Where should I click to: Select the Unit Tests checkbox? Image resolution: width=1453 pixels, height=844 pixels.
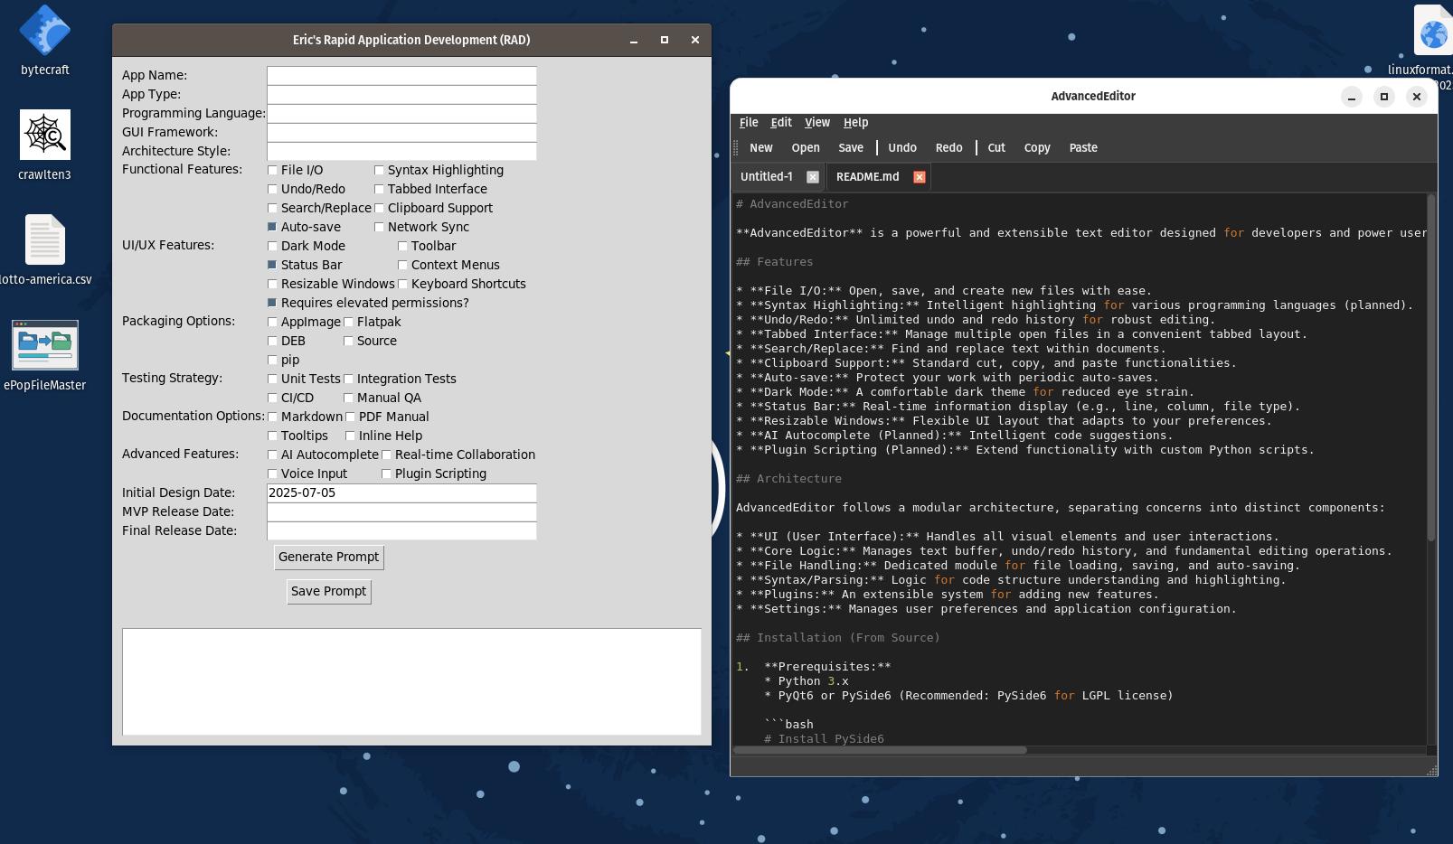[272, 379]
